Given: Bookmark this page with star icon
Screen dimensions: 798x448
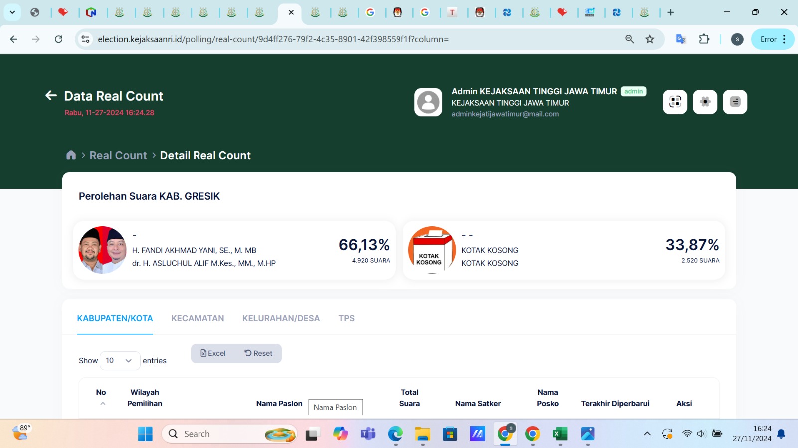Looking at the screenshot, I should click(650, 39).
